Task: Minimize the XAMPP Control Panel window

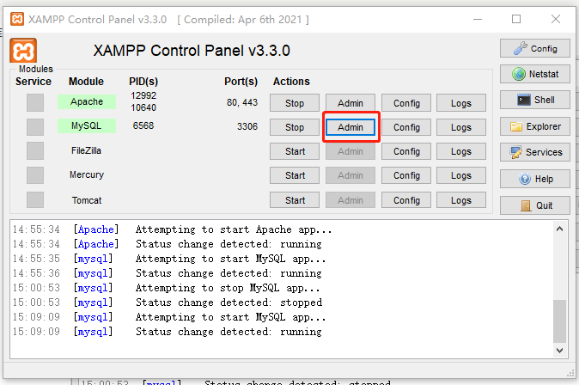Action: (x=478, y=19)
